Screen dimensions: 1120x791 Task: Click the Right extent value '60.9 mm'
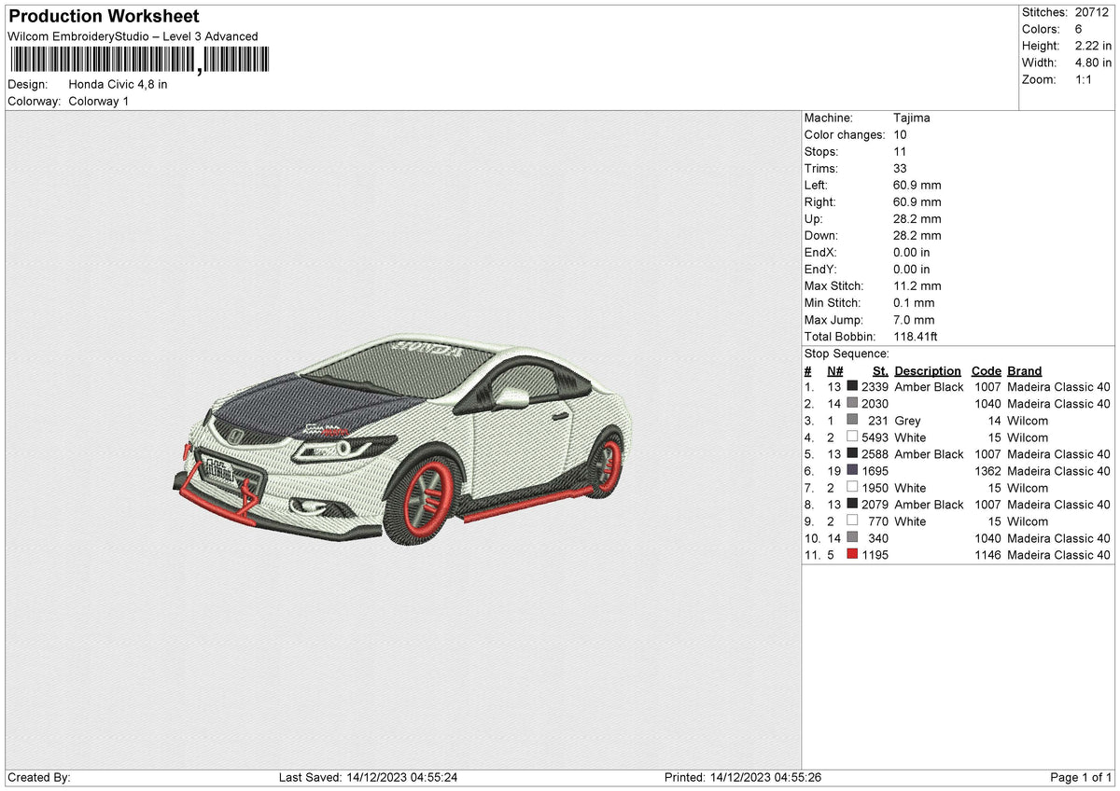coord(917,201)
